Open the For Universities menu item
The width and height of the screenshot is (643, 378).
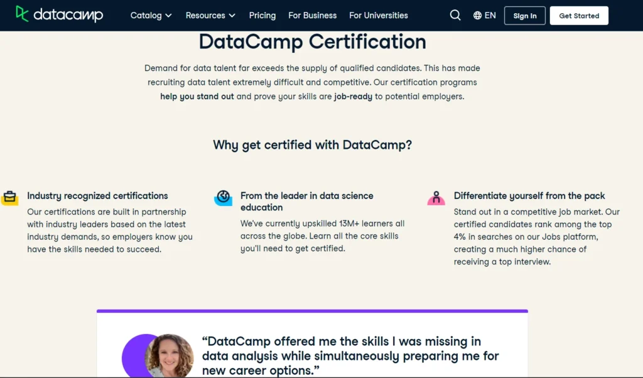379,16
